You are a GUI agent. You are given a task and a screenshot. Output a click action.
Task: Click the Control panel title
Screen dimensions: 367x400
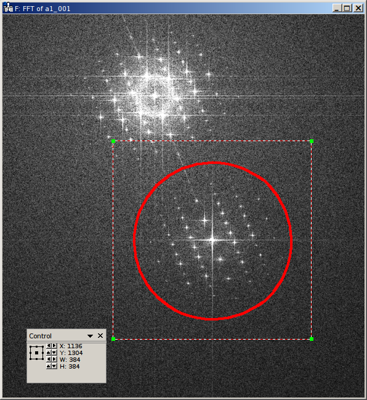[40, 336]
